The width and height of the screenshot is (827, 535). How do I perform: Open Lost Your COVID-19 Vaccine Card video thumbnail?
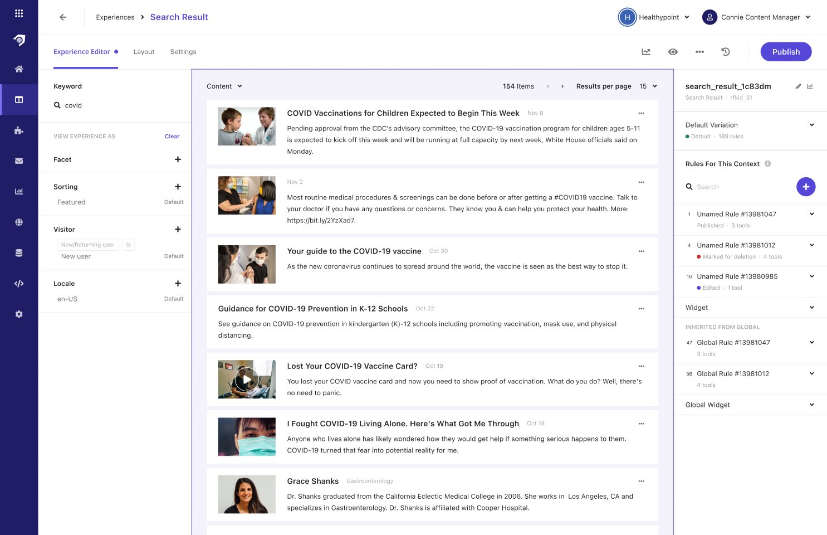pyautogui.click(x=247, y=380)
